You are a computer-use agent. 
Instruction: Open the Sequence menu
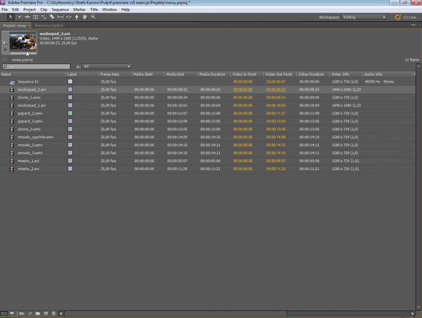click(60, 10)
